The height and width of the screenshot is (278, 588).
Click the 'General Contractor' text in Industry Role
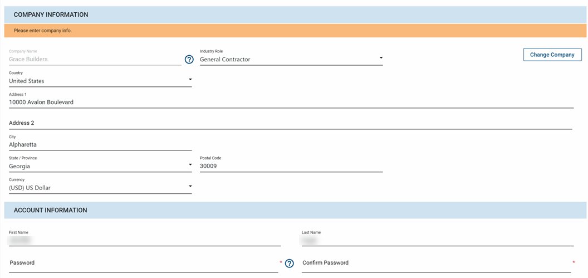pyautogui.click(x=226, y=60)
